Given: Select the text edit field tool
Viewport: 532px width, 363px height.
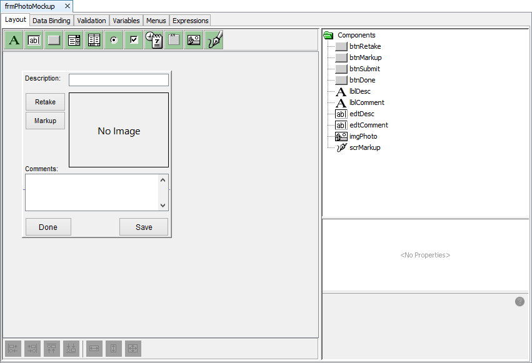Looking at the screenshot, I should pyautogui.click(x=34, y=40).
